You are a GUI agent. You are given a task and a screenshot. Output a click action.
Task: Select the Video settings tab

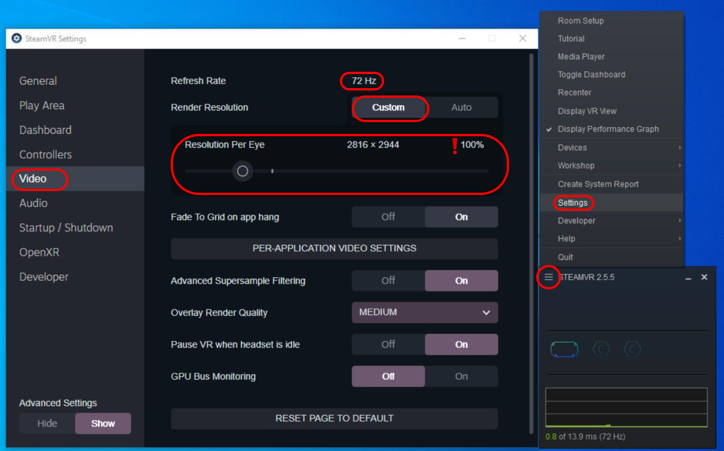pos(75,179)
